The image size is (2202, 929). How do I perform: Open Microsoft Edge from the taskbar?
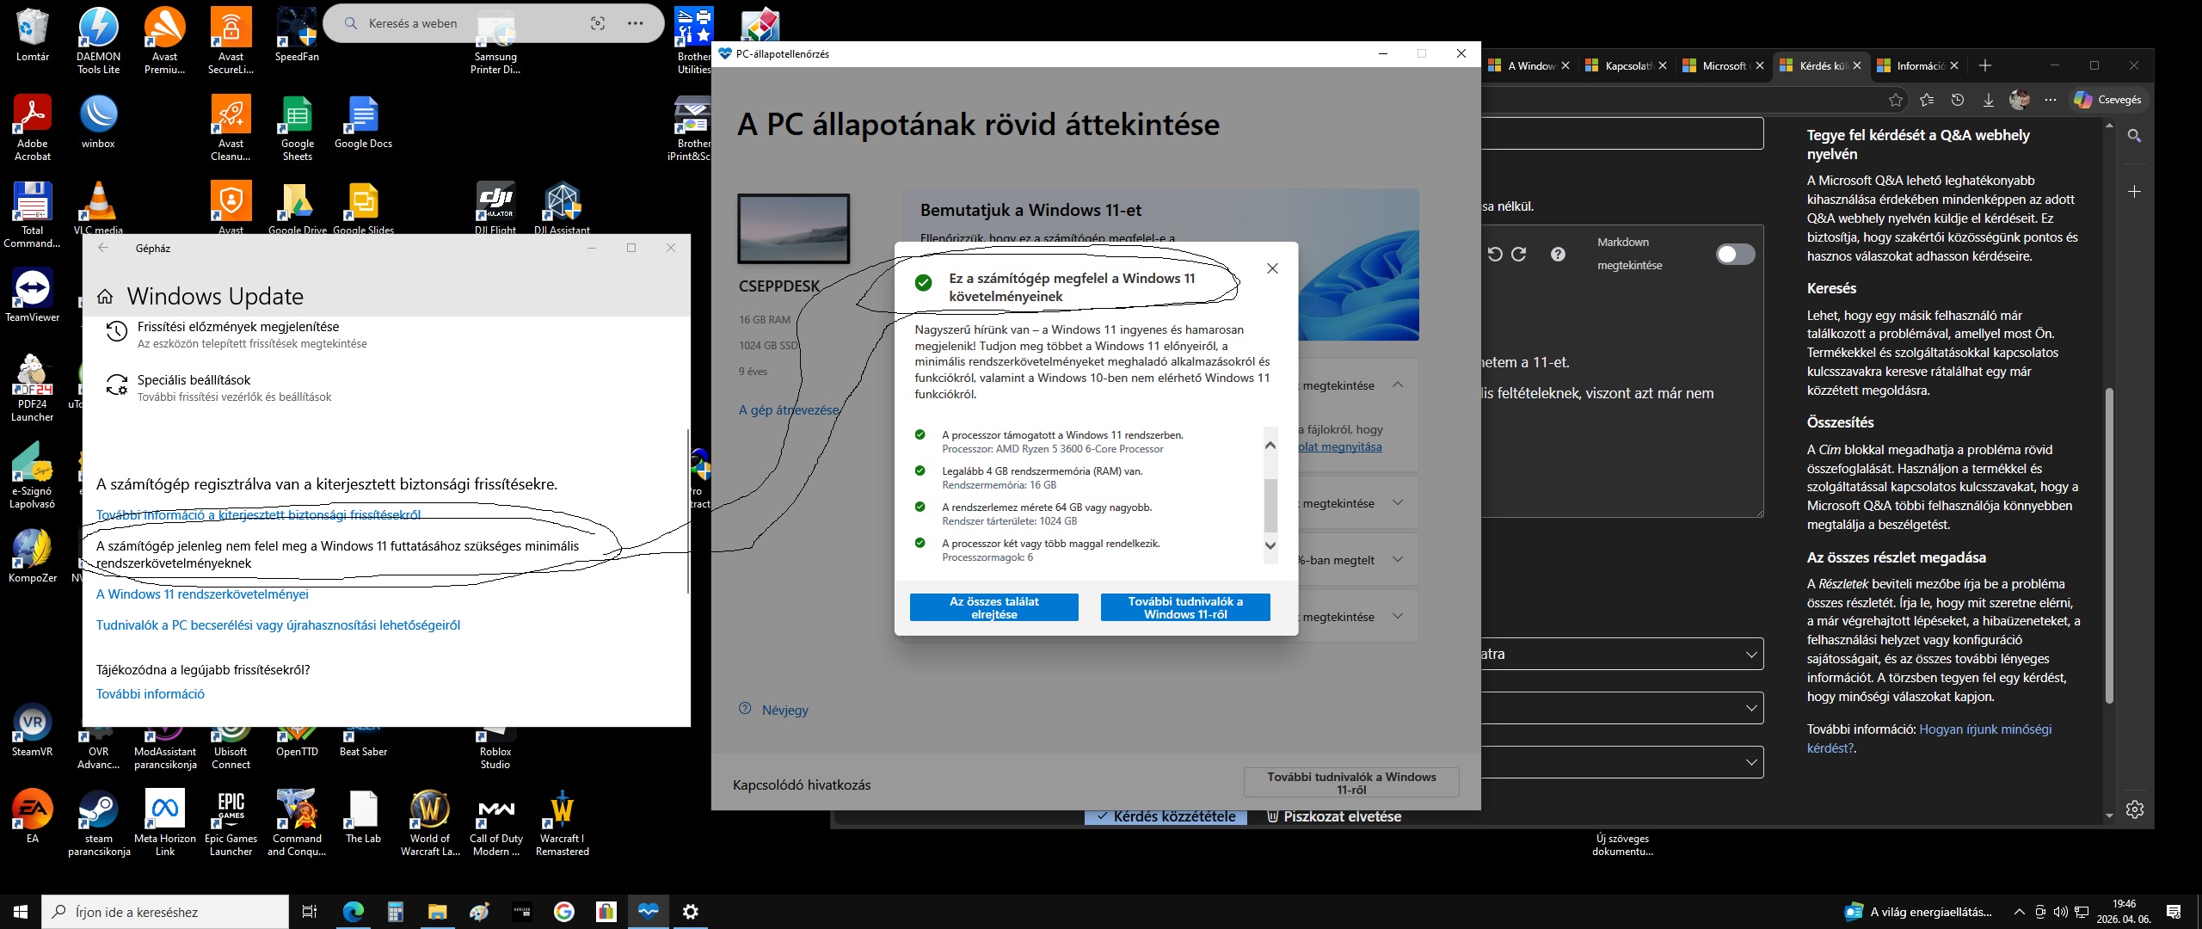354,912
